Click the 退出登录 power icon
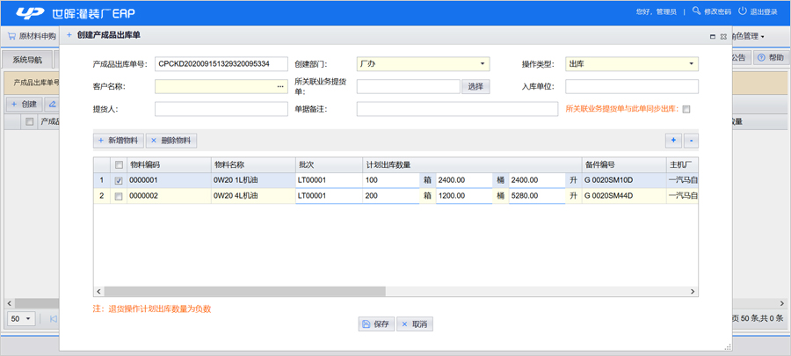This screenshot has width=791, height=356. pyautogui.click(x=743, y=11)
